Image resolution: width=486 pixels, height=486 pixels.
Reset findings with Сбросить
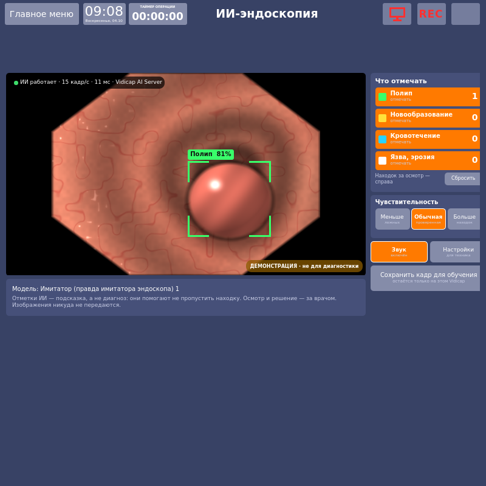tap(462, 179)
